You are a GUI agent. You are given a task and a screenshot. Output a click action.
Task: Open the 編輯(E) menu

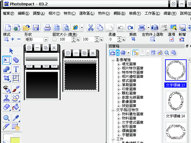pos(24,13)
